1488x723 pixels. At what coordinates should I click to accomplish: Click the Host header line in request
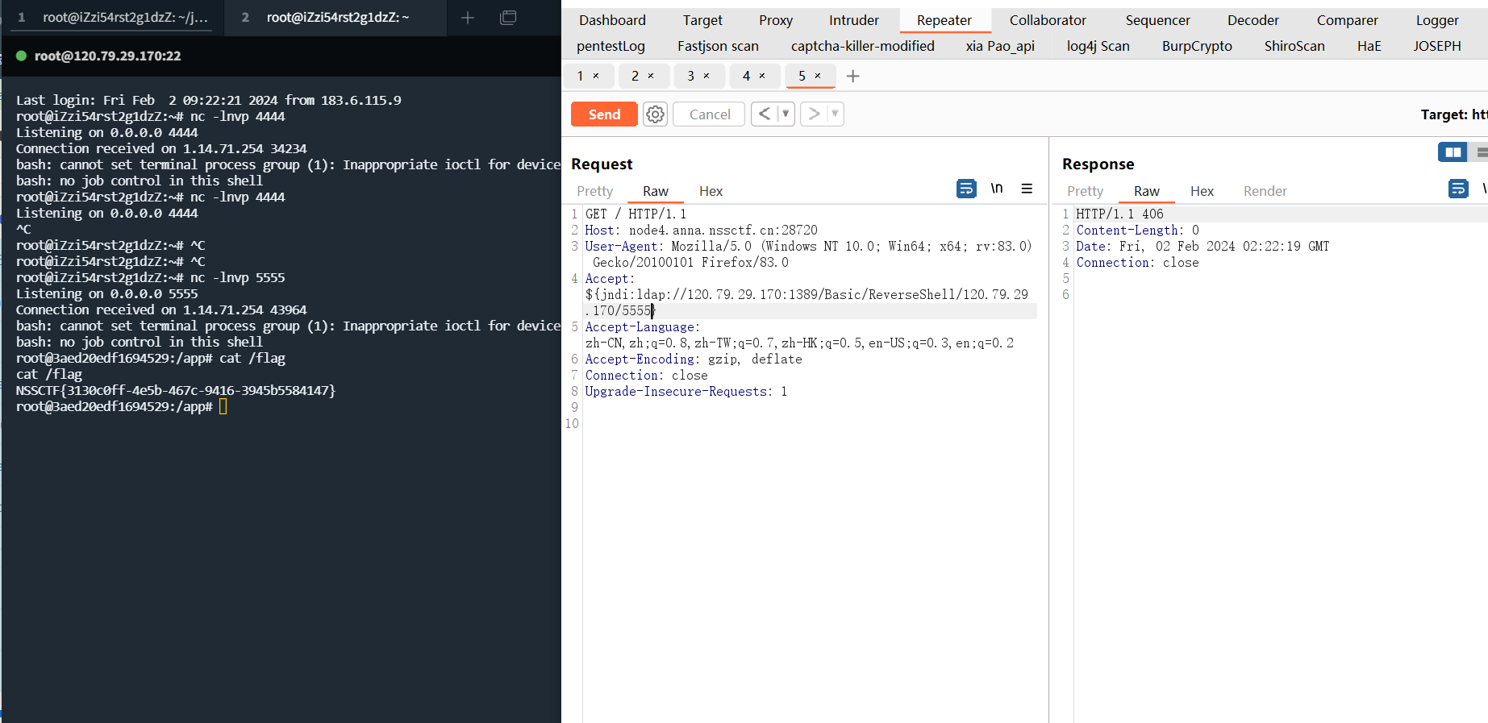(701, 230)
